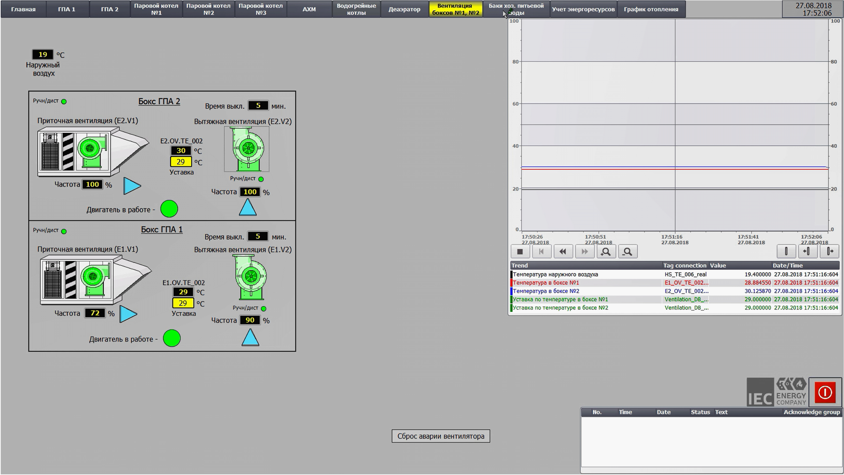
Task: Stop the trend update with stop button
Action: click(x=520, y=252)
